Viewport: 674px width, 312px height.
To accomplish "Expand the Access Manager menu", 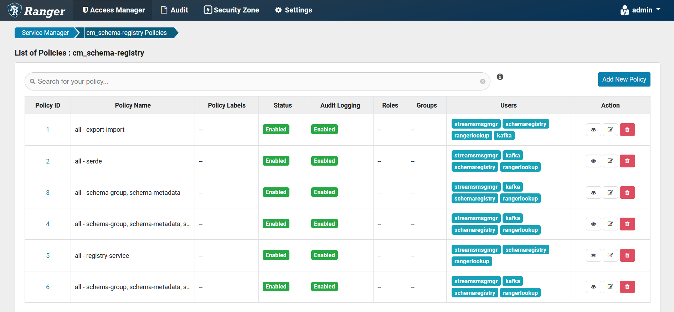I will (113, 10).
